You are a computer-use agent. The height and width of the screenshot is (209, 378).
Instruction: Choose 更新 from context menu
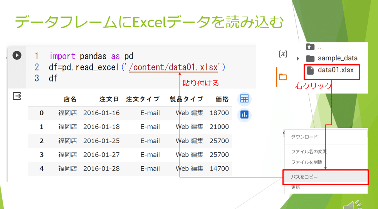[296, 187]
